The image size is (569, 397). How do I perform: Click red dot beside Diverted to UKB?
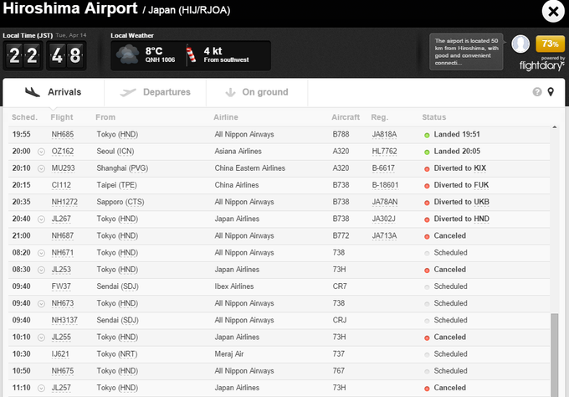(x=427, y=203)
